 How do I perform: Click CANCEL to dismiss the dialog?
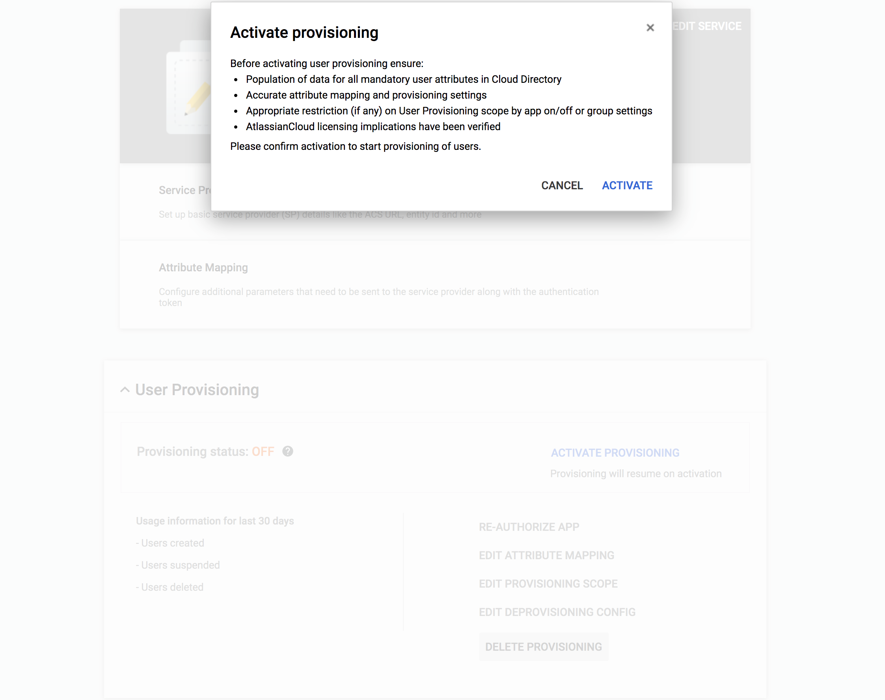(563, 185)
